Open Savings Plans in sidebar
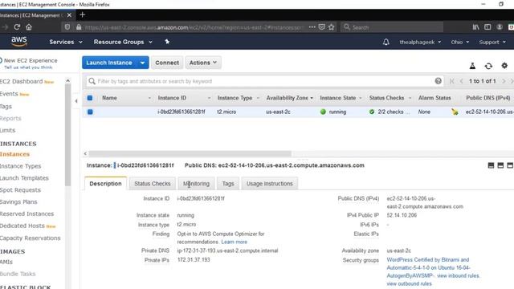 pos(18,201)
